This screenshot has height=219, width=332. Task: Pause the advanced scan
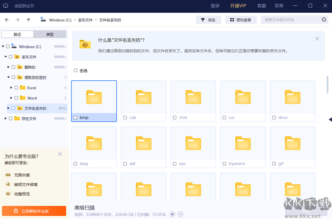point(181,214)
